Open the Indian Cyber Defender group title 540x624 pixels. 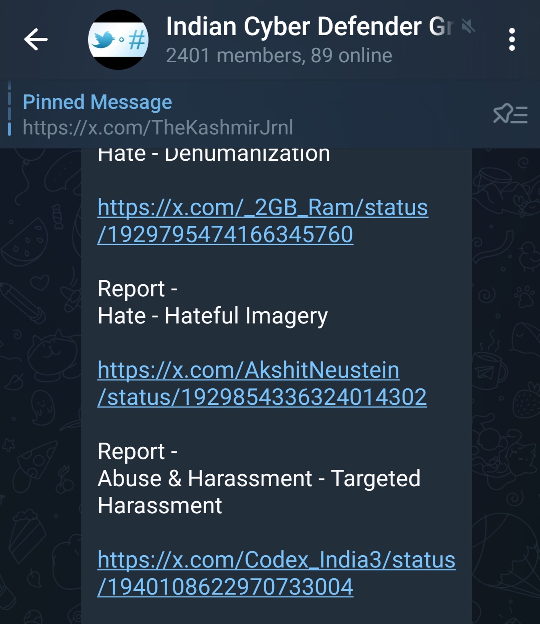pyautogui.click(x=310, y=26)
